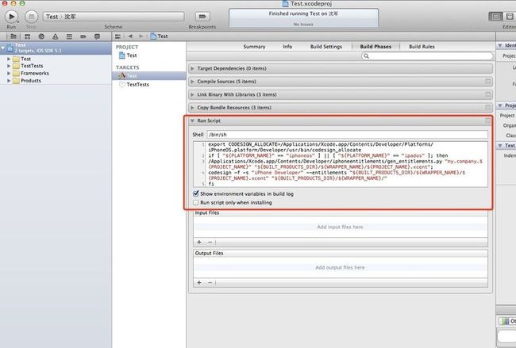Click the Finished running Test status display
Image resolution: width=516 pixels, height=348 pixels.
303,18
